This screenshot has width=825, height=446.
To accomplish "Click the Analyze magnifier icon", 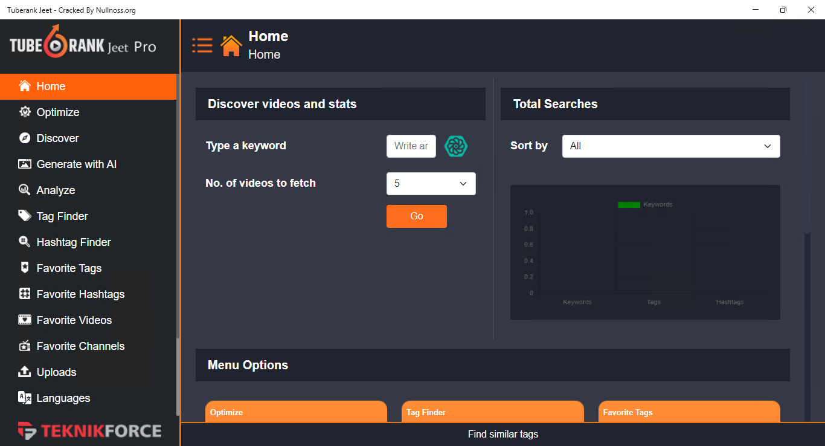I will pos(25,190).
